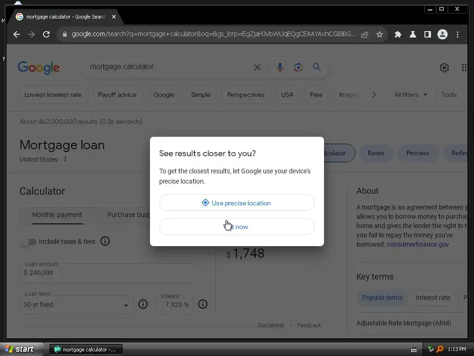Open Google quick settings gear

pos(444,68)
